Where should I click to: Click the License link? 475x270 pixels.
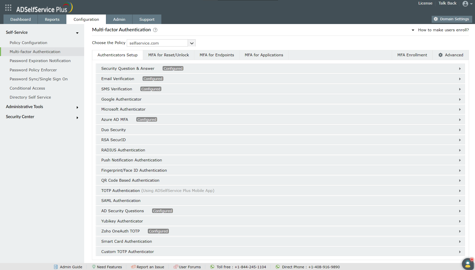pos(425,3)
